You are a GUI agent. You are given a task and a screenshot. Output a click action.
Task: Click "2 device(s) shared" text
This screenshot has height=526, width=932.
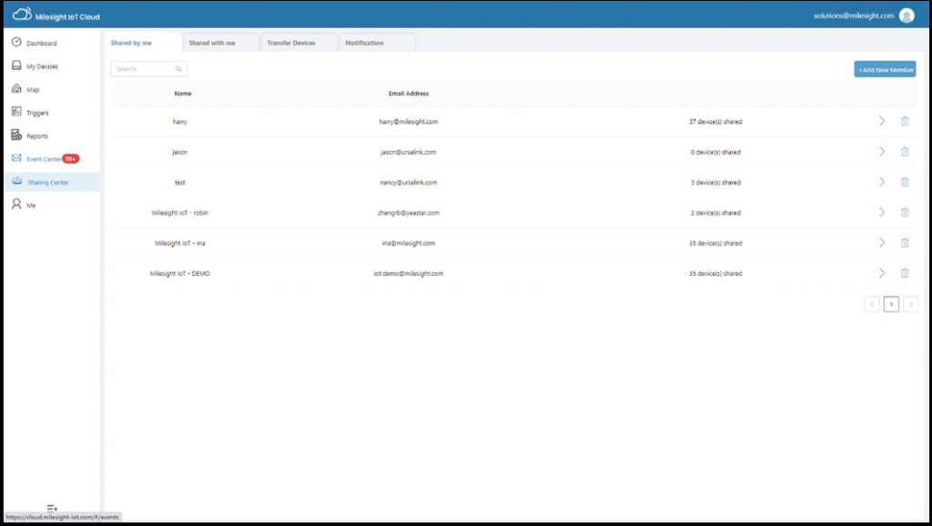click(715, 212)
